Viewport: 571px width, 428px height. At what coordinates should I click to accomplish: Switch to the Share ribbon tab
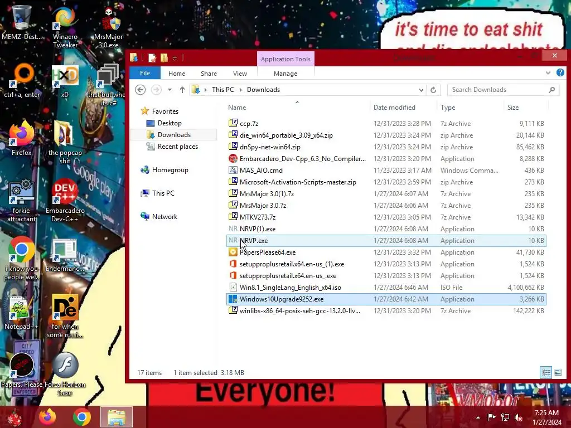click(209, 74)
